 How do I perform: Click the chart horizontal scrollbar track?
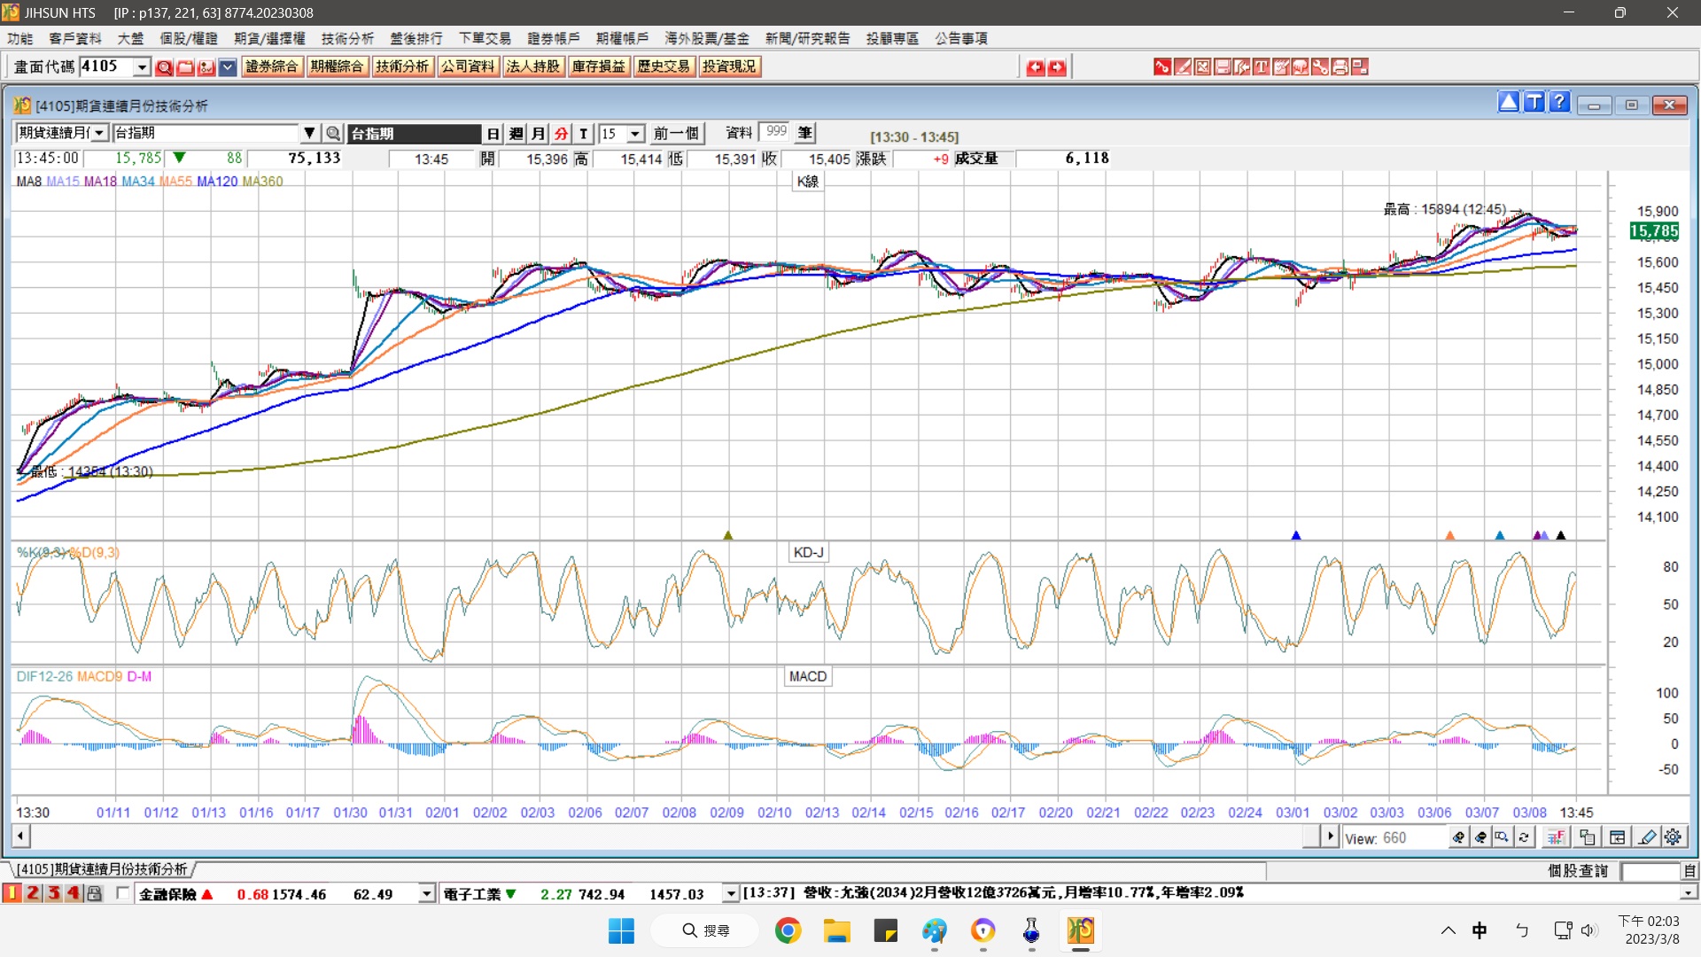click(x=664, y=836)
